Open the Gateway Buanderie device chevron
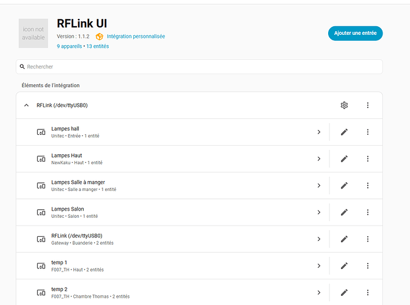The width and height of the screenshot is (410, 305). tap(319, 239)
